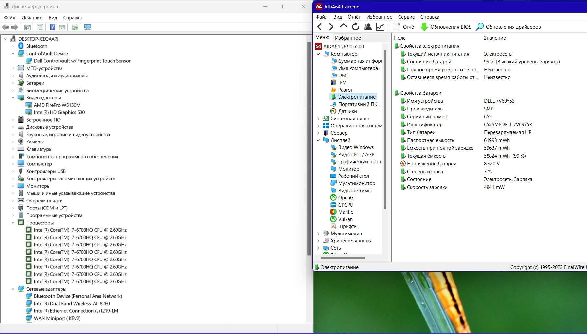Image resolution: width=587 pixels, height=334 pixels.
Task: Click Device Manager forward arrow icon
Action: 15,27
